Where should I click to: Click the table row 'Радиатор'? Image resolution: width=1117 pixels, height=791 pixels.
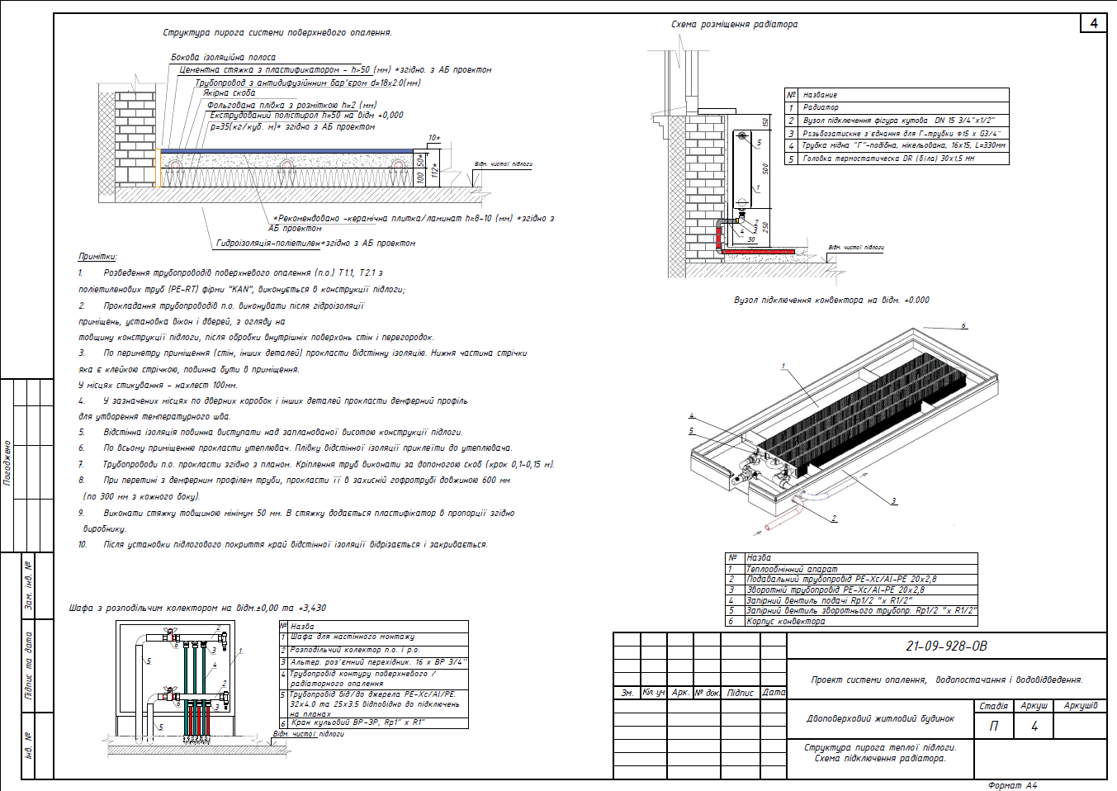coord(897,107)
